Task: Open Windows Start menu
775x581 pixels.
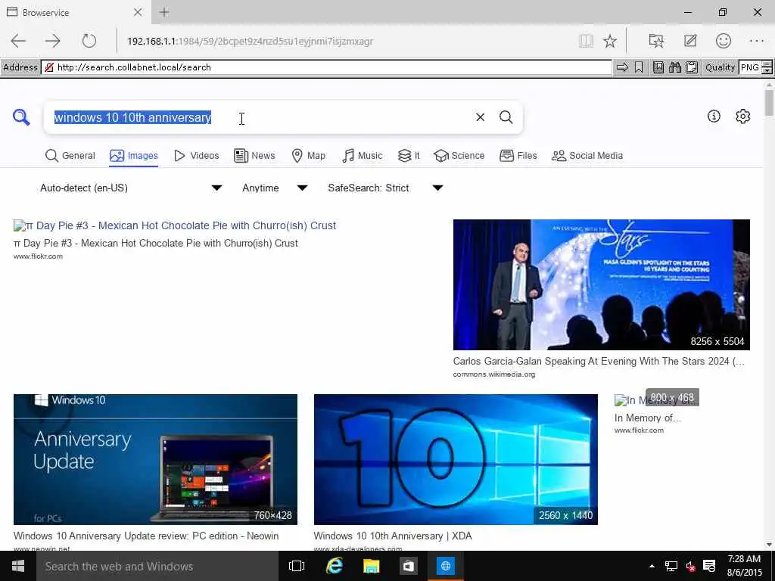Action: (18, 566)
